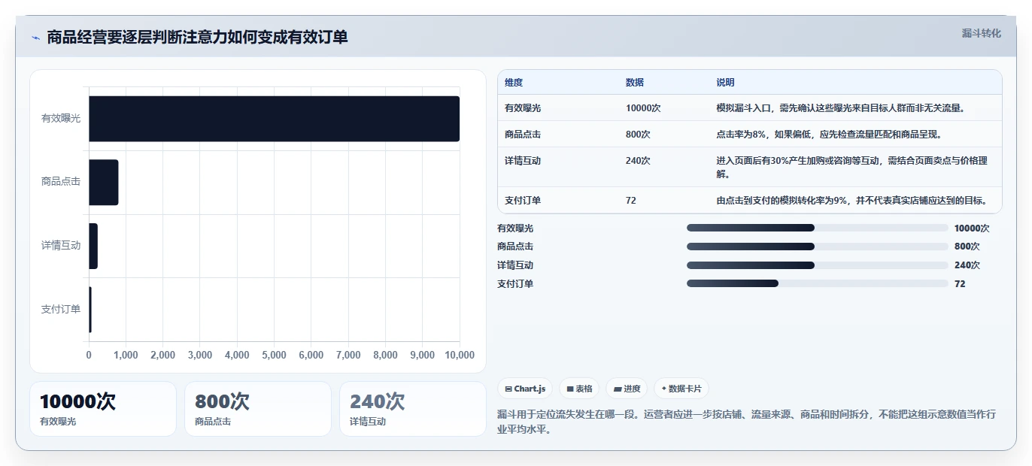Viewport: 1032px width, 466px height.
Task: Click the 10,000 tick on the chart x-axis
Action: [460, 356]
